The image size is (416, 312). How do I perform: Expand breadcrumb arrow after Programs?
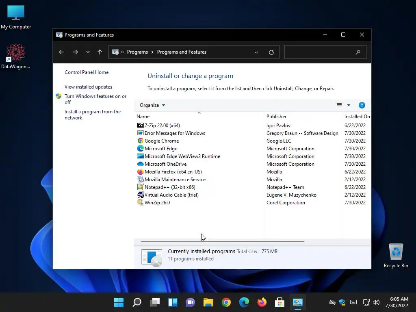152,52
